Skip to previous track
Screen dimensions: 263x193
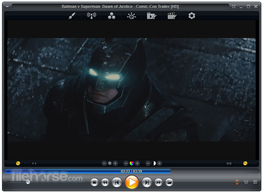pos(117,182)
